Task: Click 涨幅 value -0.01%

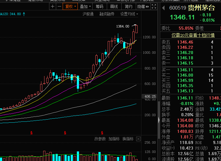Action: coord(186,104)
